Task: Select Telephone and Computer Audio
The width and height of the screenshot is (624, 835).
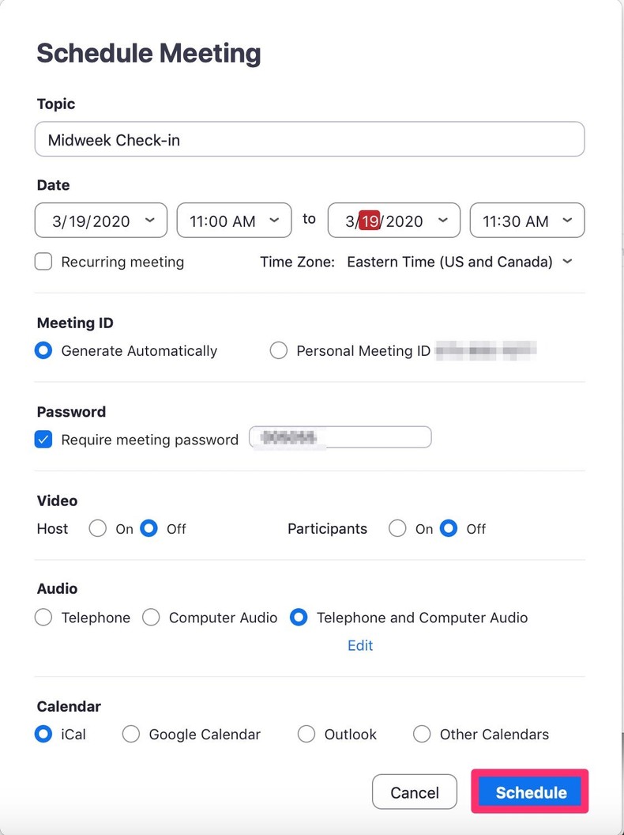Action: [x=299, y=617]
